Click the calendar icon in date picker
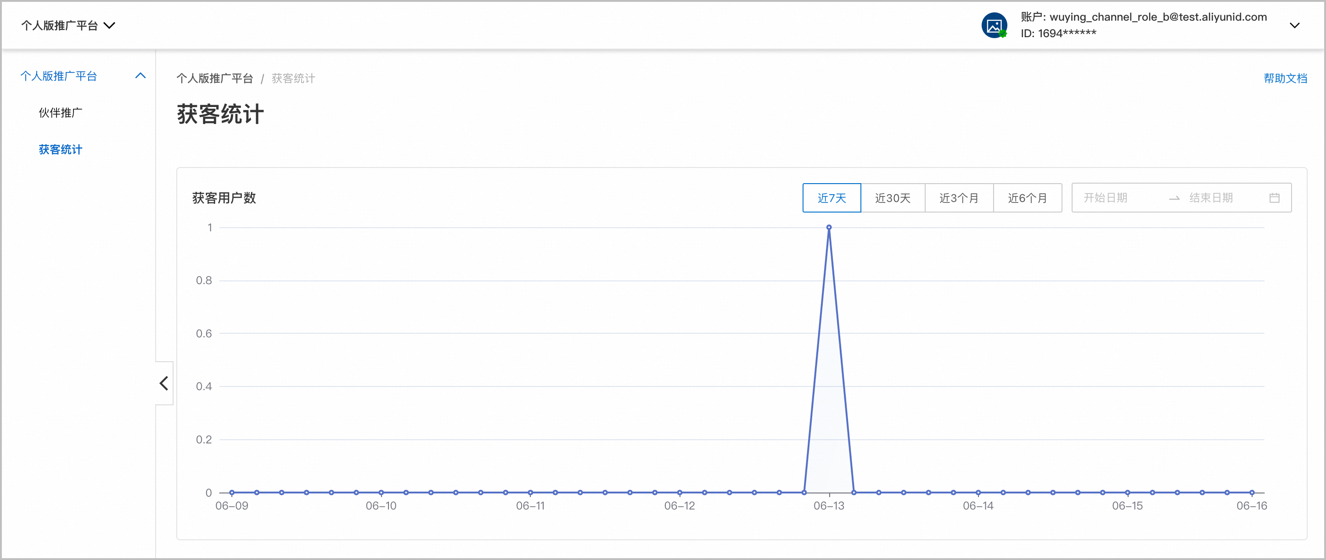 (x=1275, y=197)
